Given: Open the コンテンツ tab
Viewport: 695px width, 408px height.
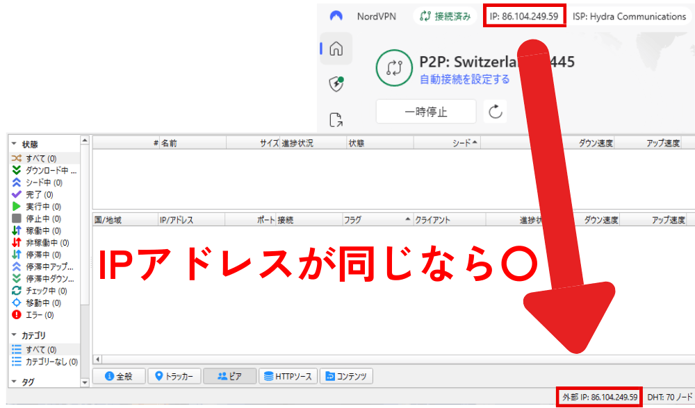Looking at the screenshot, I should 346,376.
